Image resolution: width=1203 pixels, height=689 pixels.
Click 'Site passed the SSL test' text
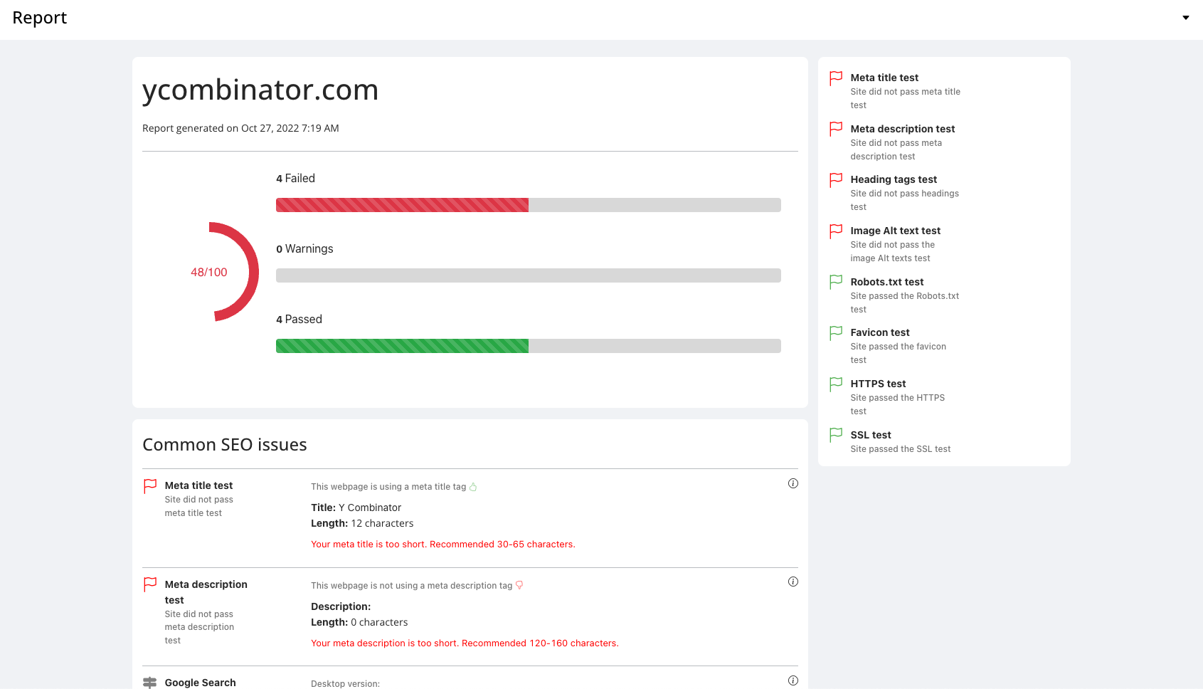(x=900, y=449)
